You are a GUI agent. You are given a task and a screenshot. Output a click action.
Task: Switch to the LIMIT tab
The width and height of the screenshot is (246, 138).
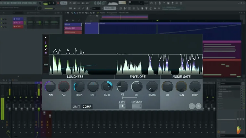[x=76, y=107]
